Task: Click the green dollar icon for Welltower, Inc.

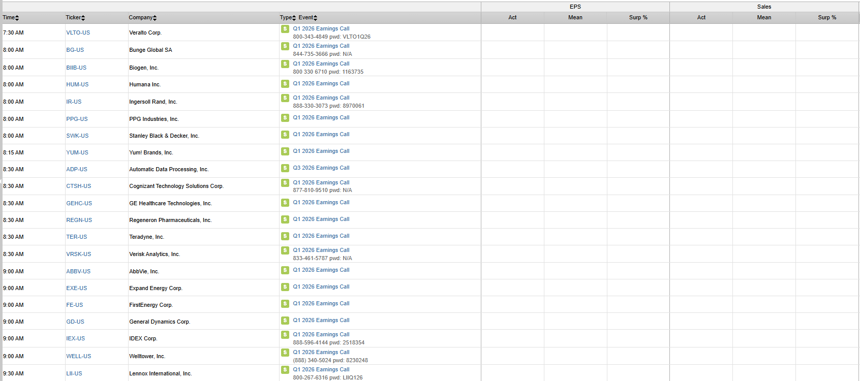Action: click(285, 353)
